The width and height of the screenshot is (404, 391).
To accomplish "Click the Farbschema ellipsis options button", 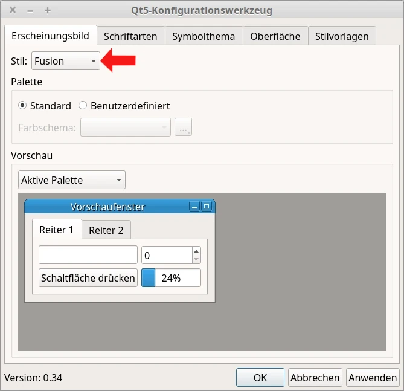I will coord(183,127).
